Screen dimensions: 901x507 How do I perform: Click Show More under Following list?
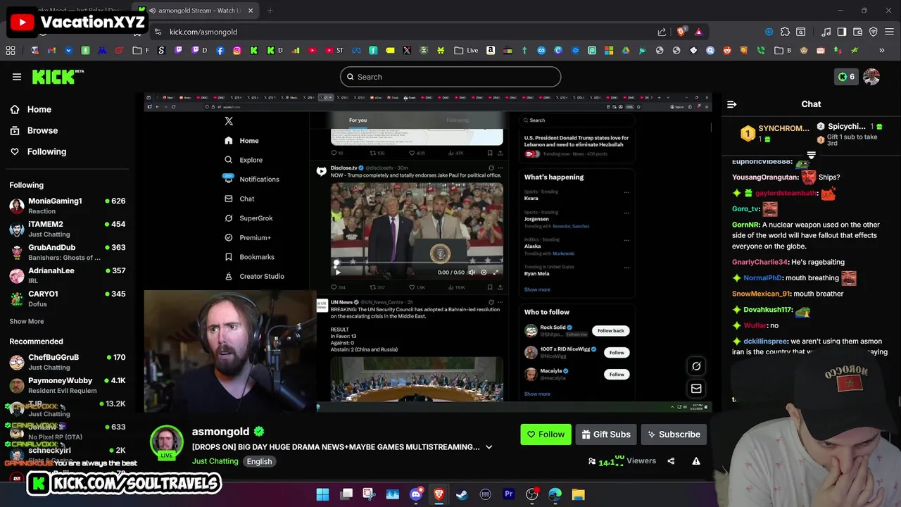tap(26, 321)
